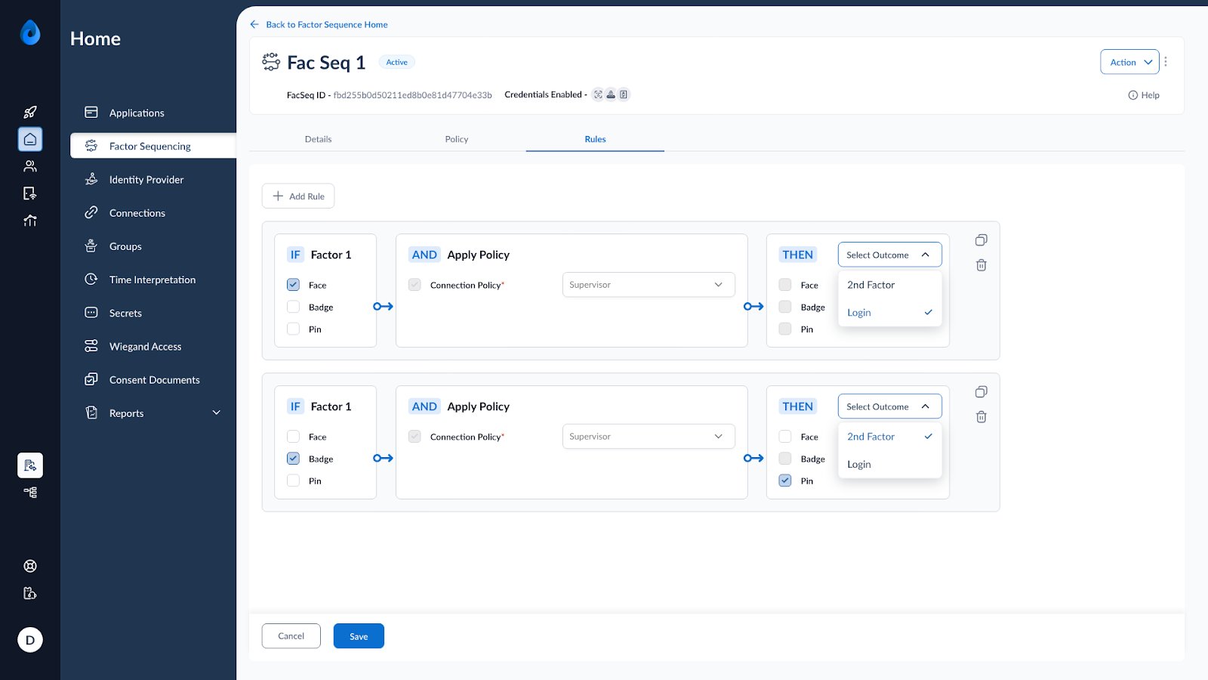Delete the first rule with trash icon

tap(981, 265)
